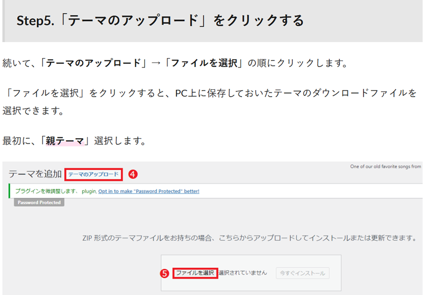Click the 今すぐインストール button

tap(303, 273)
